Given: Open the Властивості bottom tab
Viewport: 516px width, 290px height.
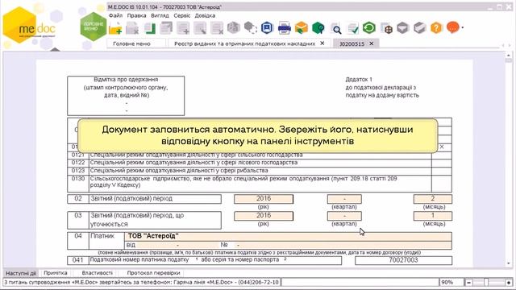Looking at the screenshot, I should point(97,273).
